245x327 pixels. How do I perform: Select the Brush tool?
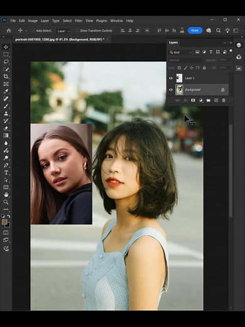coord(6,106)
